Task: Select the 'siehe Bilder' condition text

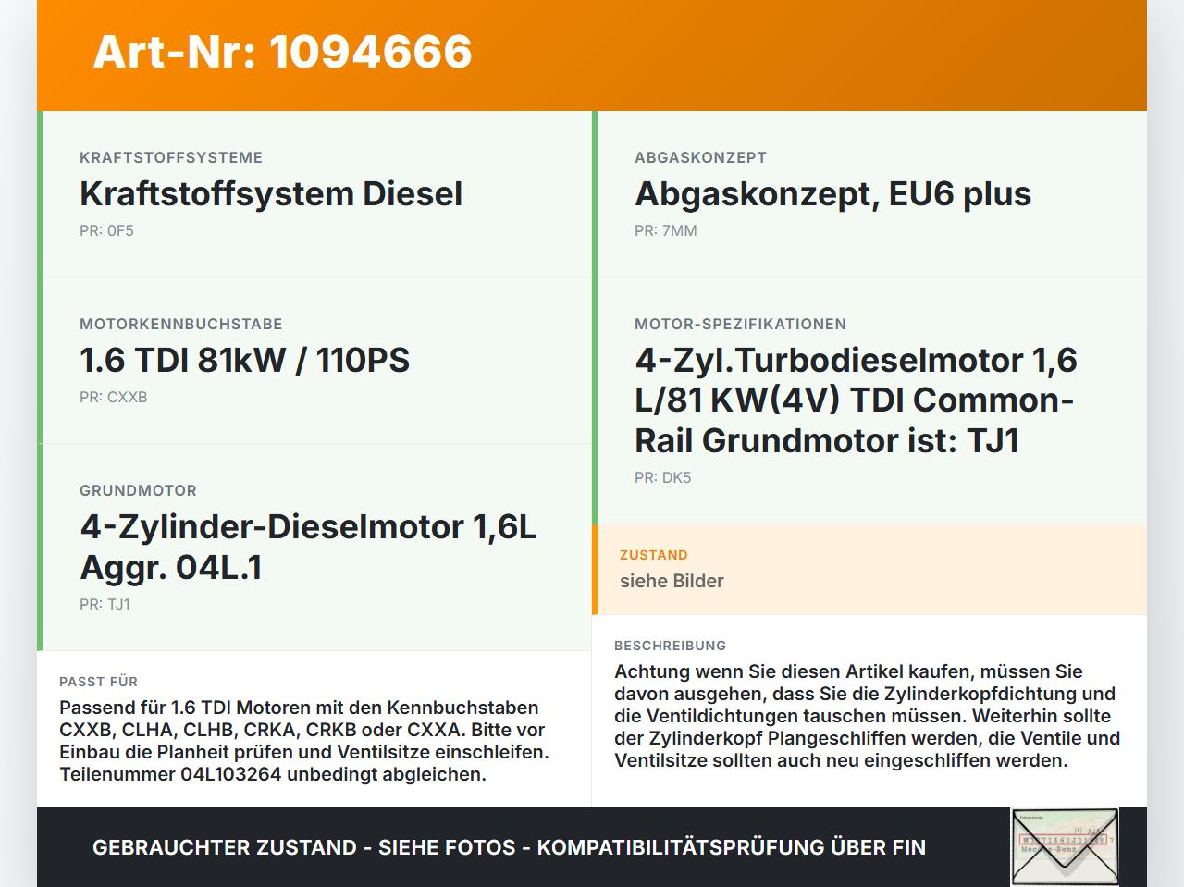Action: (672, 581)
